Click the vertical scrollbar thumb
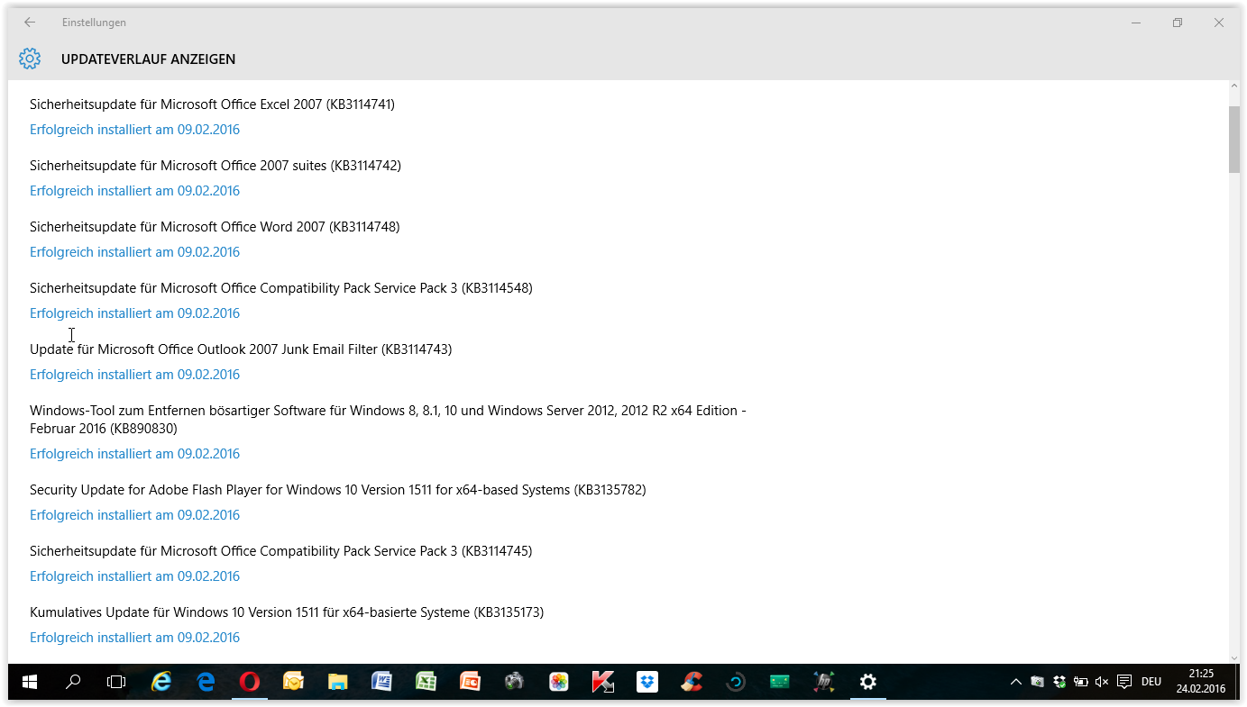 (x=1233, y=139)
